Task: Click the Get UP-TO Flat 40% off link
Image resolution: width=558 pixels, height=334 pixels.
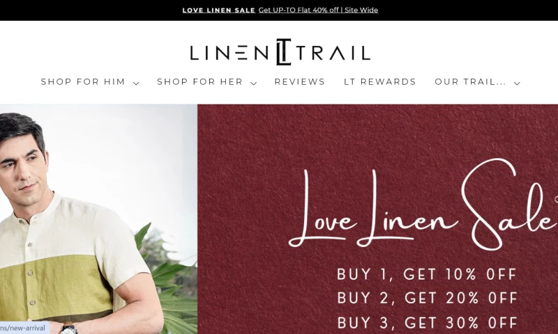Action: click(318, 10)
